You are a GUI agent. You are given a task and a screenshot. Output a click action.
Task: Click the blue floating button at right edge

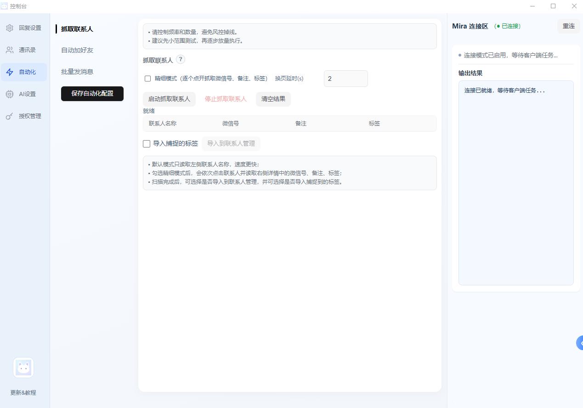tap(580, 343)
